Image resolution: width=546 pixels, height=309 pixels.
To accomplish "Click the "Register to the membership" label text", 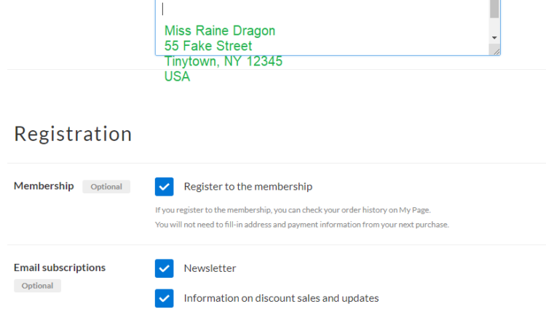I will click(x=248, y=187).
